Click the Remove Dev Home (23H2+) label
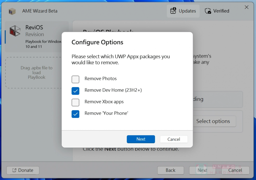This screenshot has width=256, height=180. point(113,90)
